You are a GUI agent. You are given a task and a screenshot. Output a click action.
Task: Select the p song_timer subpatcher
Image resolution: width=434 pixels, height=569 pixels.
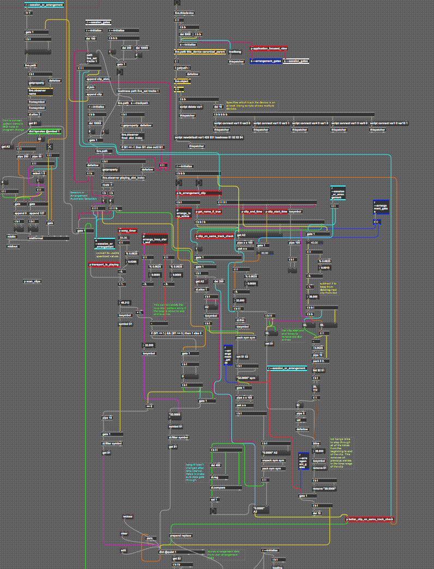click(x=128, y=231)
